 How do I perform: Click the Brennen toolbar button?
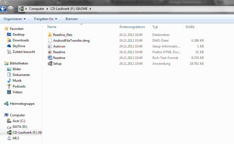click(72, 19)
